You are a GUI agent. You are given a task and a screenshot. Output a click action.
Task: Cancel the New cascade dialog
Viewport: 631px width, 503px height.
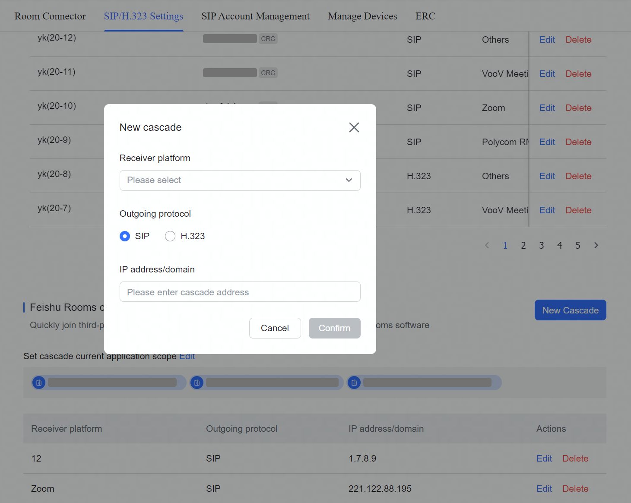point(275,328)
